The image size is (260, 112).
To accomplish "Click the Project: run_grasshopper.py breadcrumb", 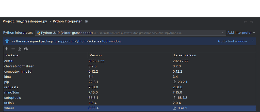I will point(25,21).
